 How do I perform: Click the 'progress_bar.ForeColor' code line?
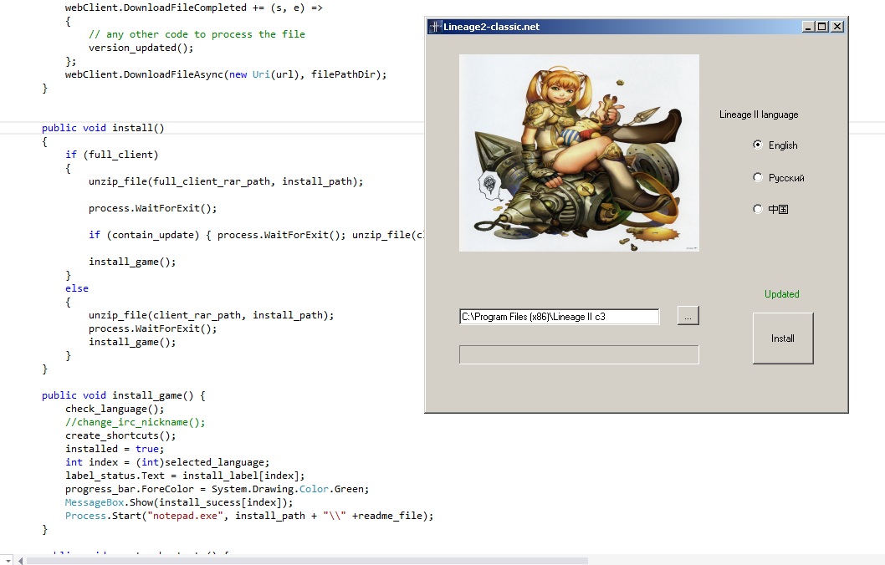point(217,490)
